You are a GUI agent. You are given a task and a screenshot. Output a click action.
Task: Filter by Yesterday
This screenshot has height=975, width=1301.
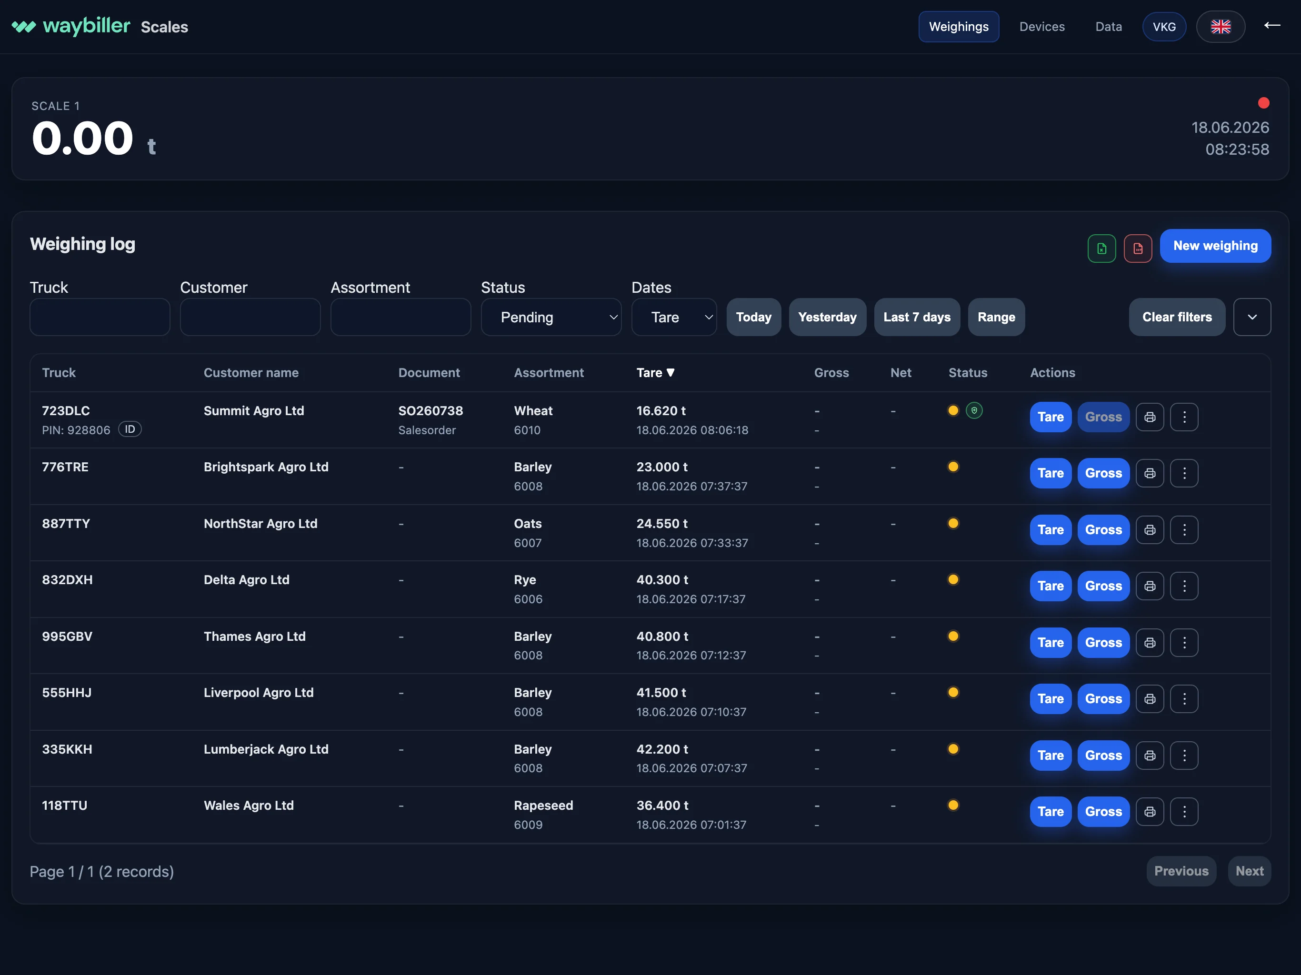click(827, 318)
